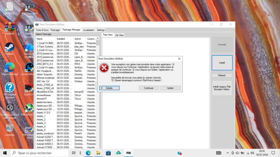Open the volume control in system tray
This screenshot has width=280, height=157.
tap(252, 153)
